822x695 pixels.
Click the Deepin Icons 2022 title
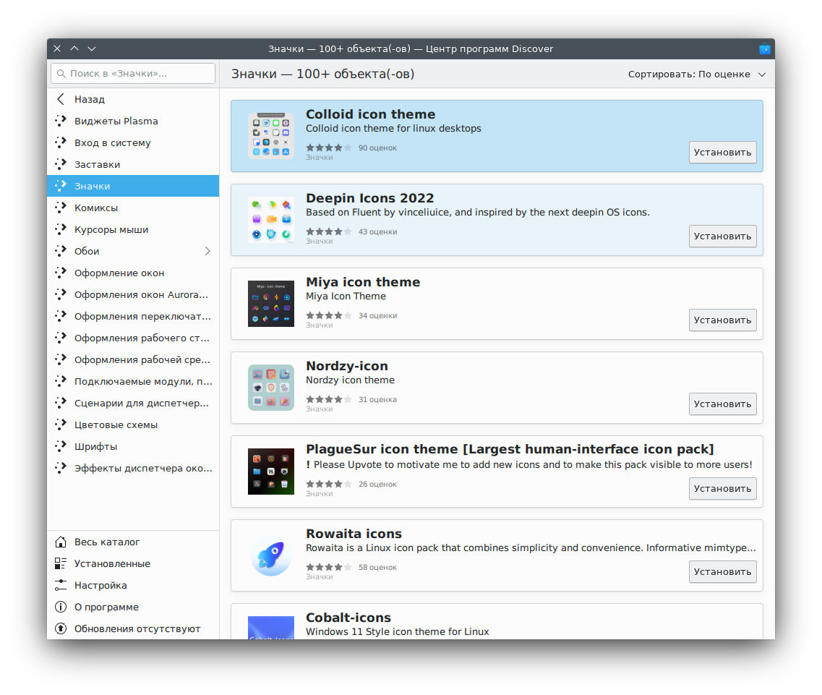click(370, 197)
